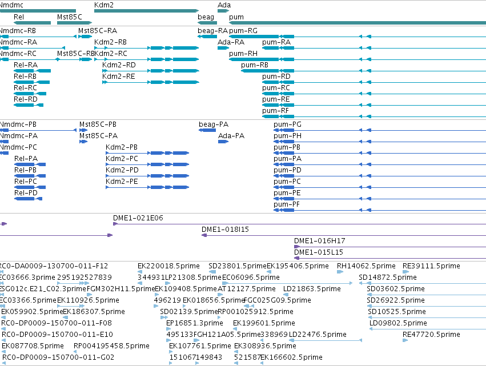486x366 pixels.
Task: Click protein label Mst85C-PB
Action: tap(98, 124)
